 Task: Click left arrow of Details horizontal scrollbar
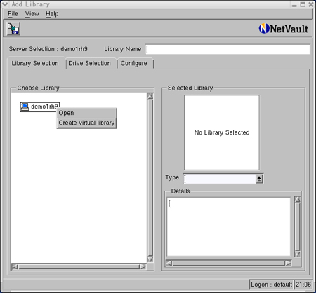pyautogui.click(x=169, y=264)
